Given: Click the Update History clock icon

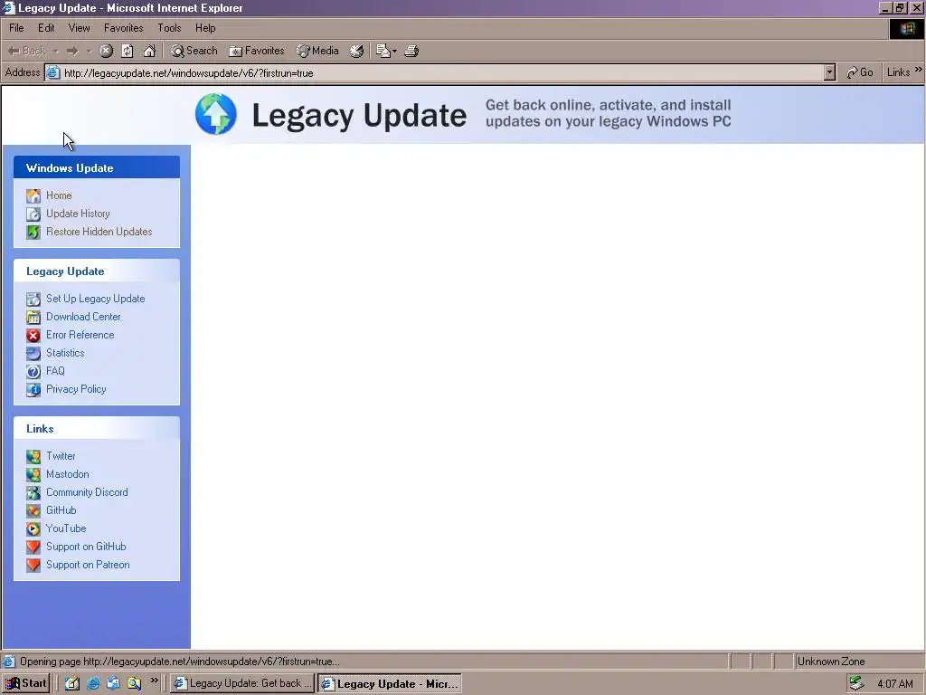Looking at the screenshot, I should click(33, 214).
